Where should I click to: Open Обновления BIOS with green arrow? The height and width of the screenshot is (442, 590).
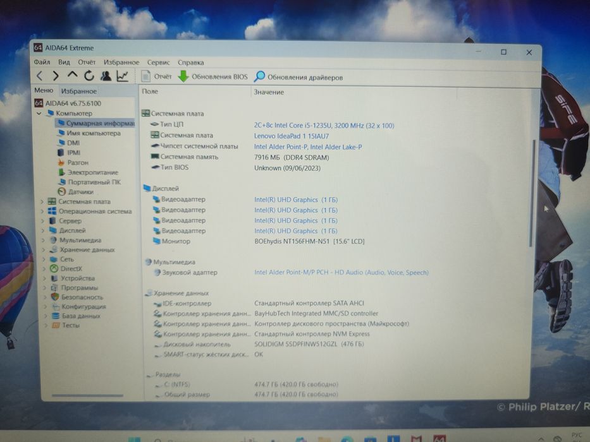(213, 76)
